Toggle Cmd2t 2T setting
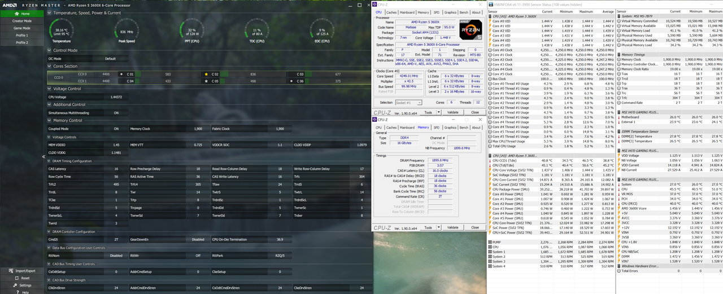723x294 pixels. point(116,239)
